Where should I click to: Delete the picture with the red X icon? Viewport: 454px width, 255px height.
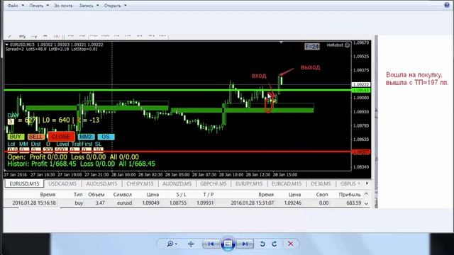[x=290, y=244]
